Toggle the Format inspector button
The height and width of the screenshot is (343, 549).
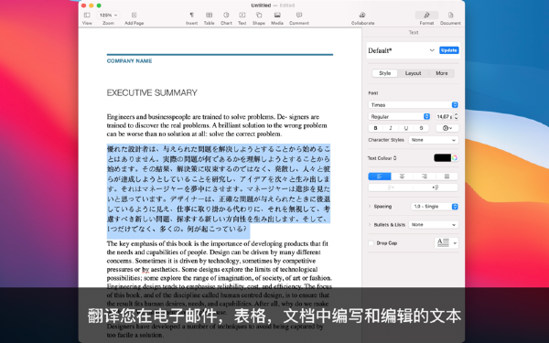coord(426,15)
